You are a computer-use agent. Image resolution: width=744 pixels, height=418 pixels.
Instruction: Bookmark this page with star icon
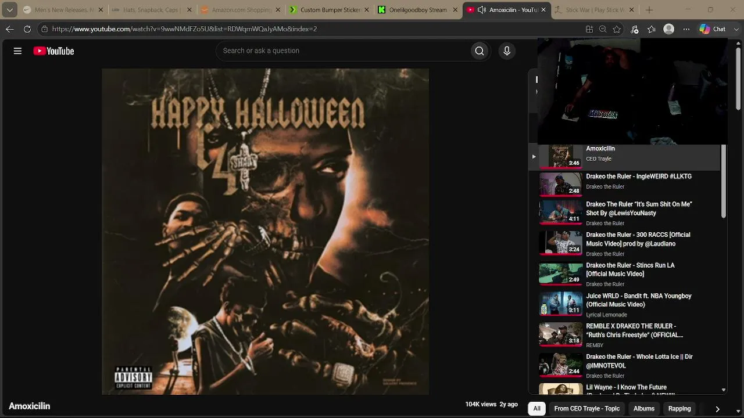pos(617,29)
